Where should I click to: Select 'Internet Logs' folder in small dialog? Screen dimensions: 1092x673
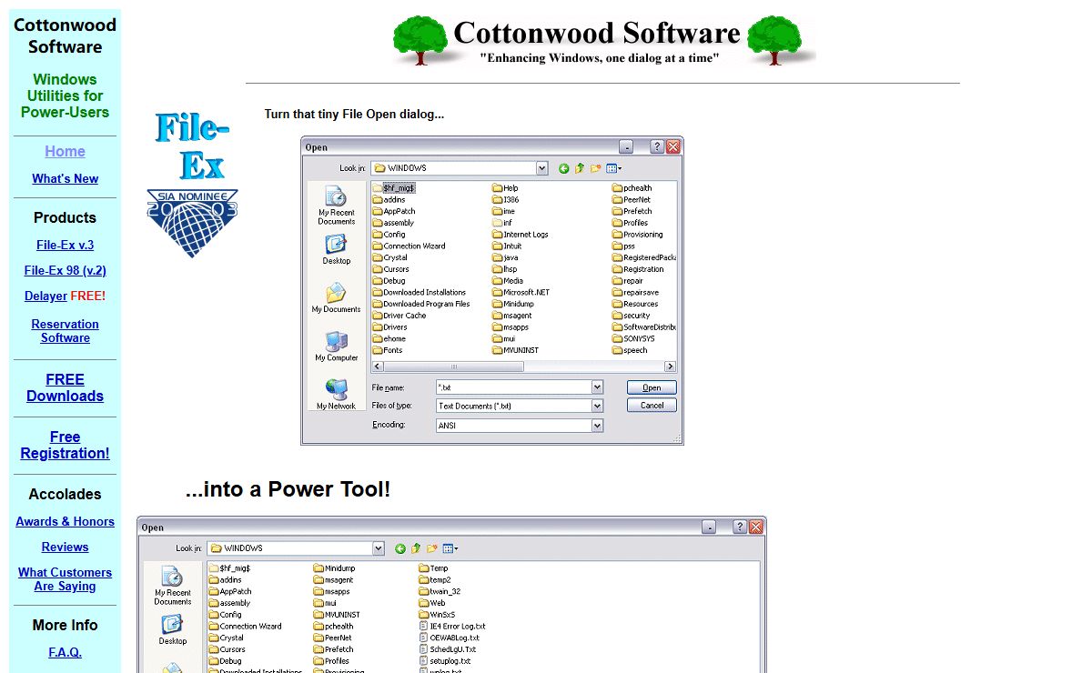pos(521,235)
